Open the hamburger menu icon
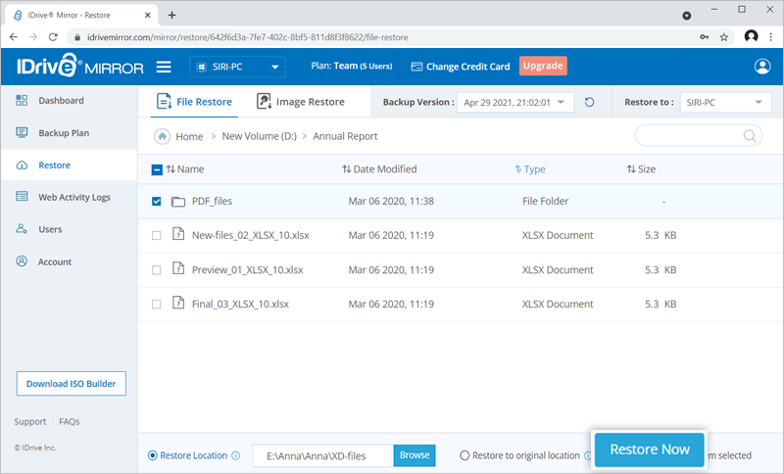The width and height of the screenshot is (784, 474). 164,67
